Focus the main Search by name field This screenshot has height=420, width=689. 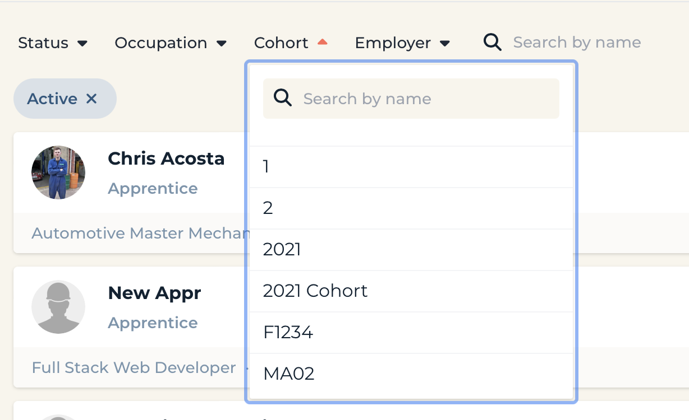(x=577, y=43)
